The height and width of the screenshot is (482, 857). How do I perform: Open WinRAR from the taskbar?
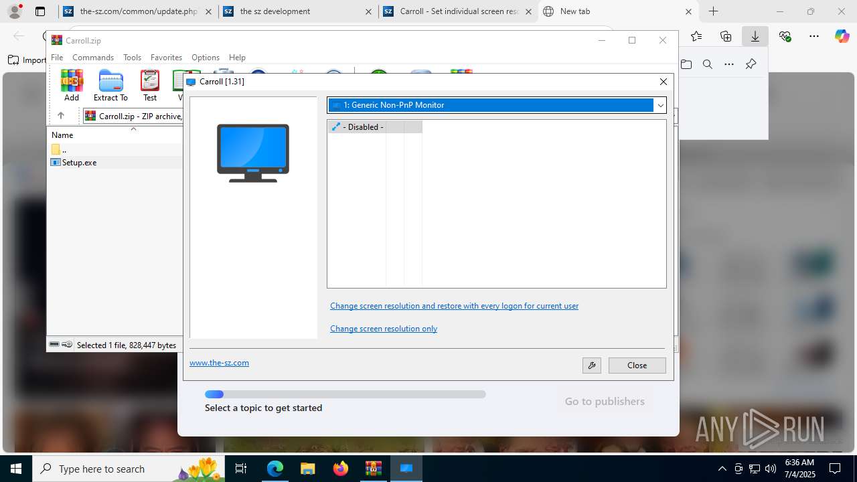click(x=373, y=469)
